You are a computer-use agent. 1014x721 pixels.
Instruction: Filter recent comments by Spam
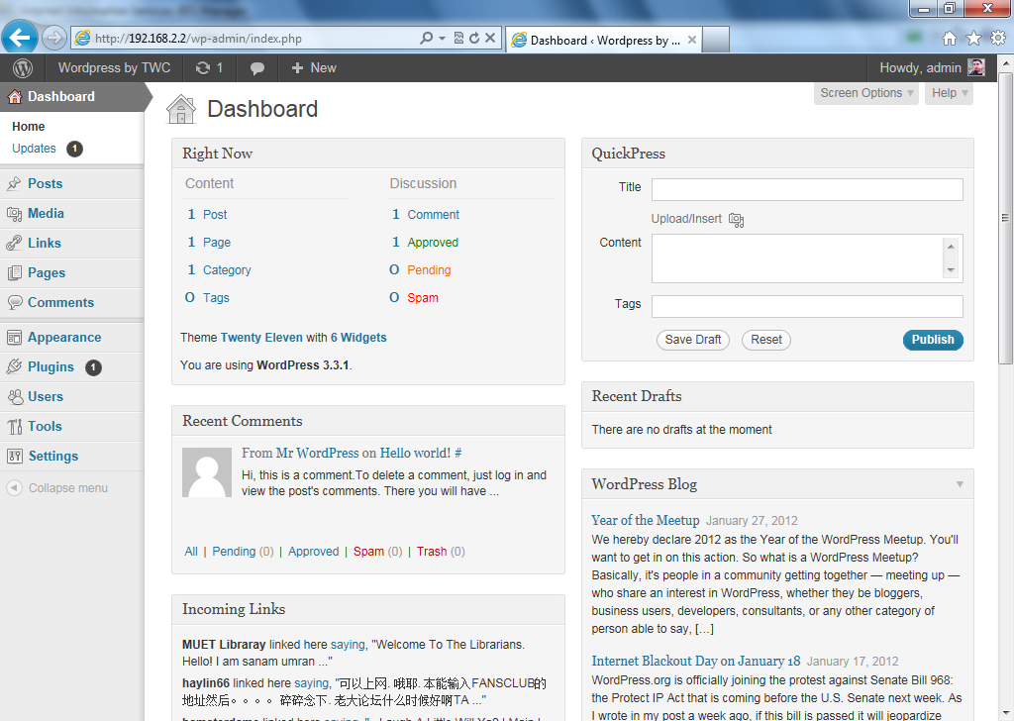368,552
